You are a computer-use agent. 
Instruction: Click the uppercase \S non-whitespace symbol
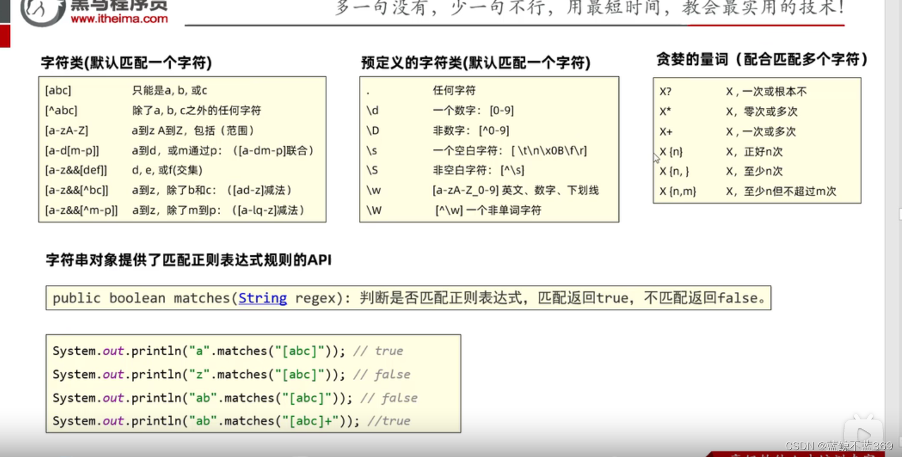(x=373, y=170)
